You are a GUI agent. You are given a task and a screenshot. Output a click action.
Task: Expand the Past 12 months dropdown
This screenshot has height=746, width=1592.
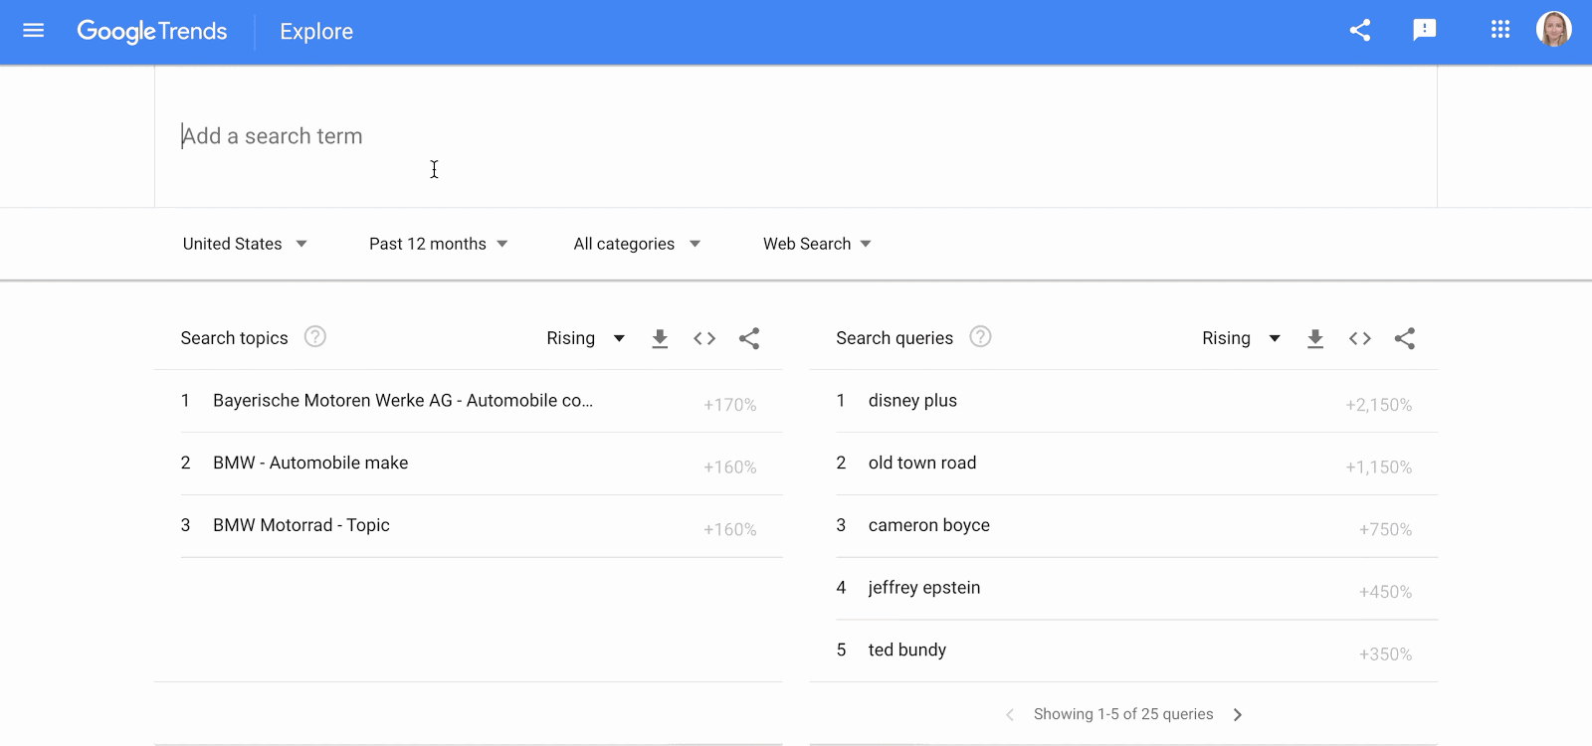[x=438, y=244]
